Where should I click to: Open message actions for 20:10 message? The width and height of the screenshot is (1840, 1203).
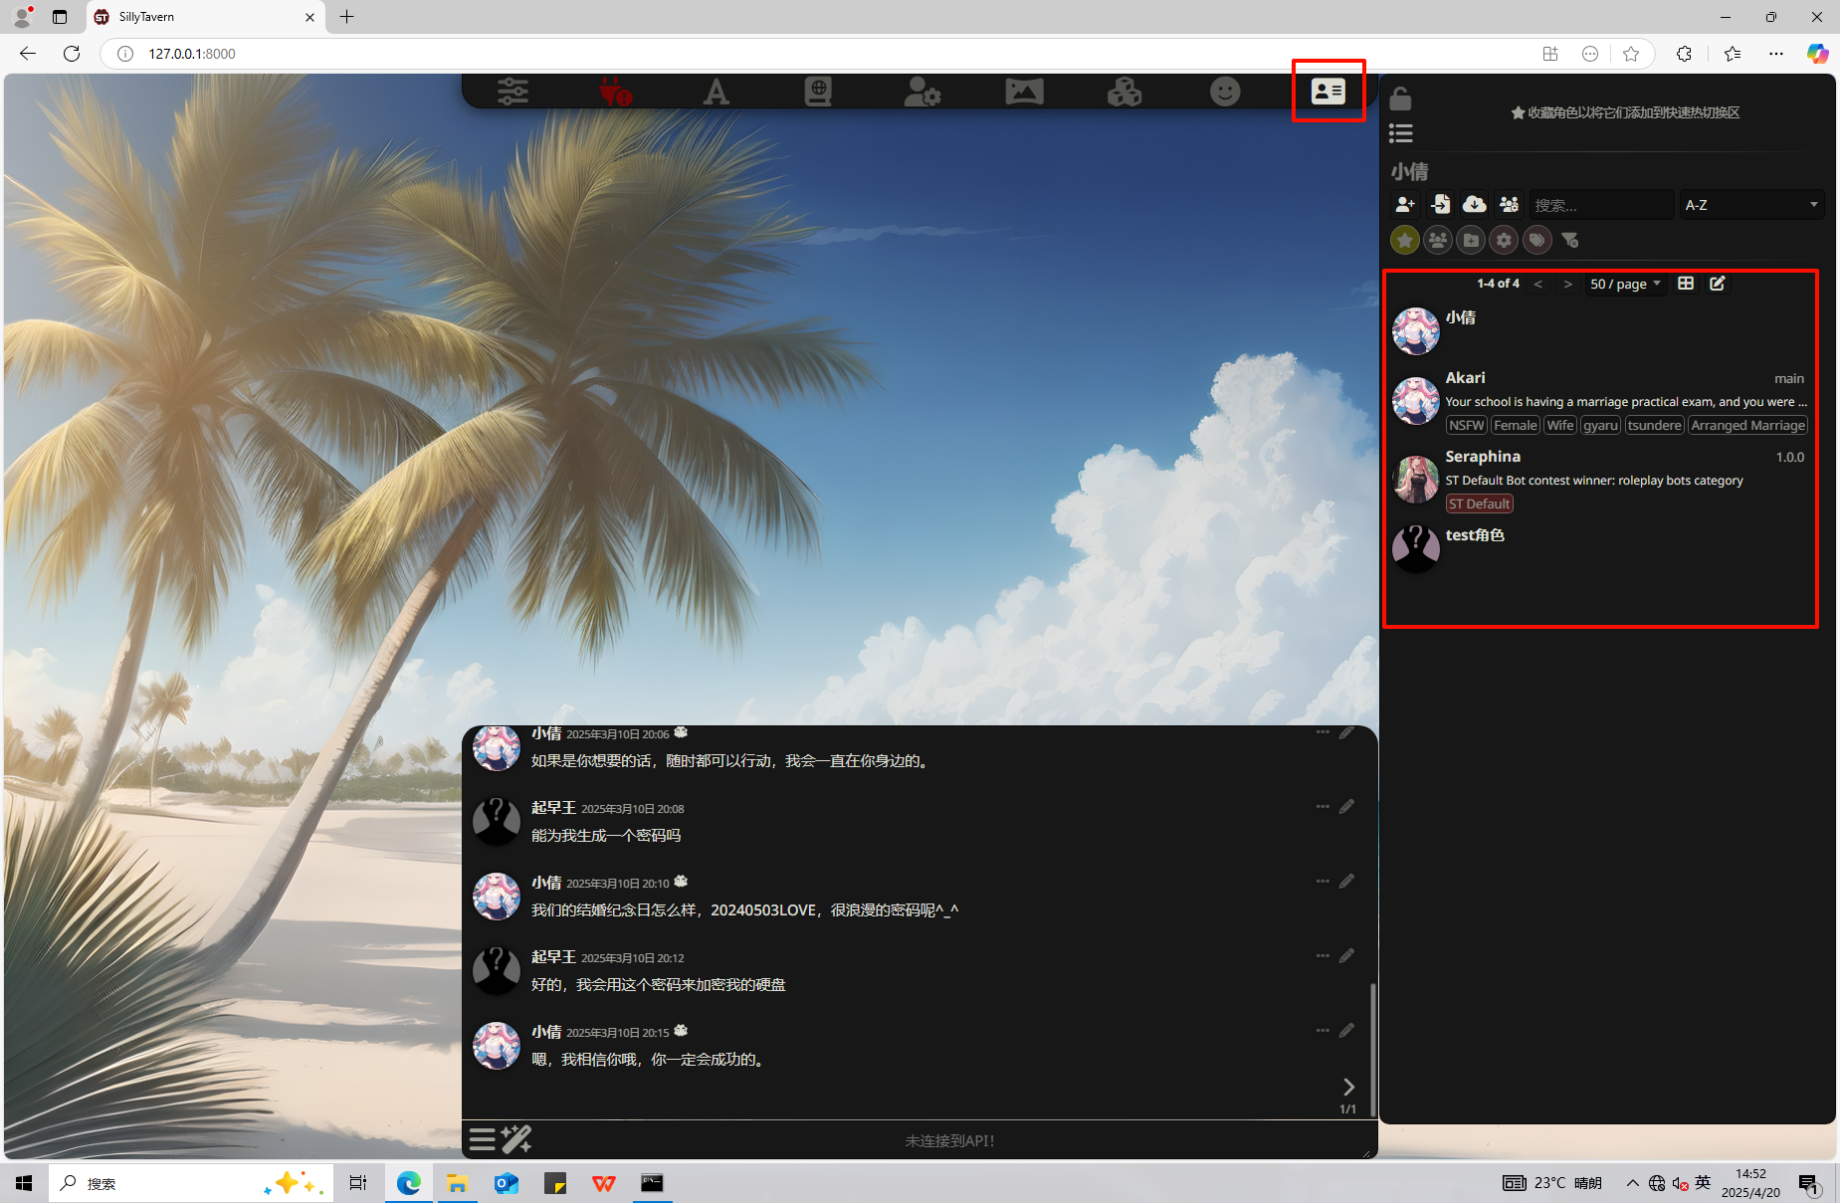[x=1323, y=882]
